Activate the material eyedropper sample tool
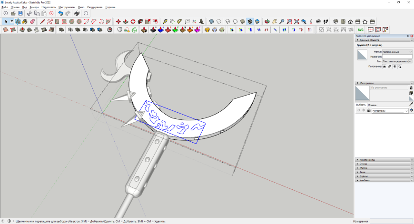The height and width of the screenshot is (224, 414). coord(411,104)
